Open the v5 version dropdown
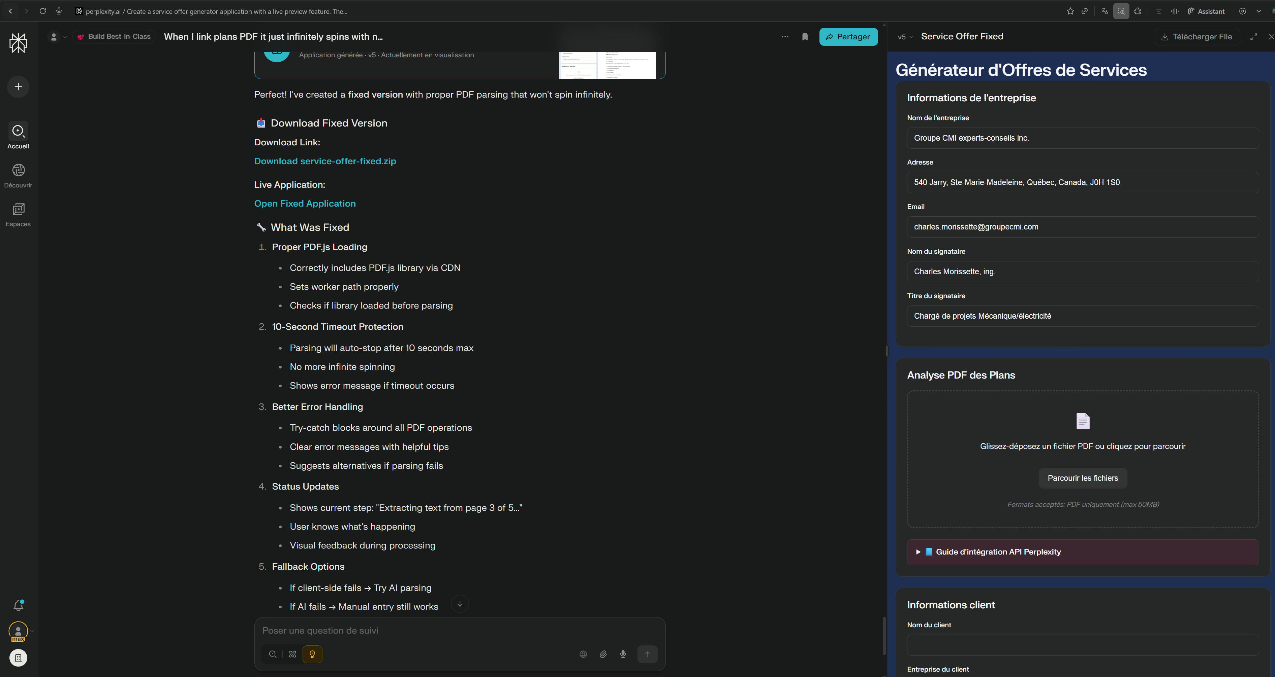Screen dimensions: 1275x677 pyautogui.click(x=905, y=37)
